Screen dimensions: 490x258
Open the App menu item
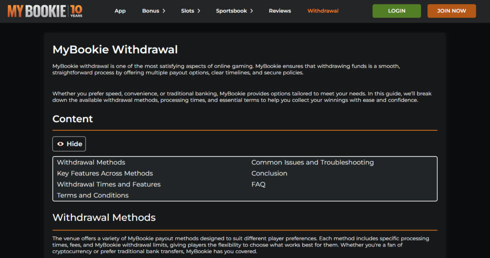(x=120, y=11)
